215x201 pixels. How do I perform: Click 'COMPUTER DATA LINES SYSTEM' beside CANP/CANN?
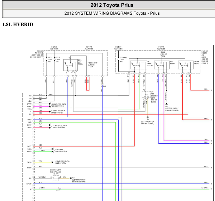coord(60,126)
